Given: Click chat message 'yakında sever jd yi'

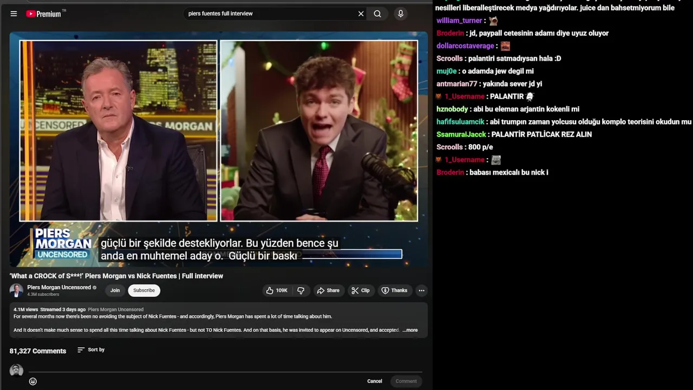Looking at the screenshot, I should [x=513, y=84].
